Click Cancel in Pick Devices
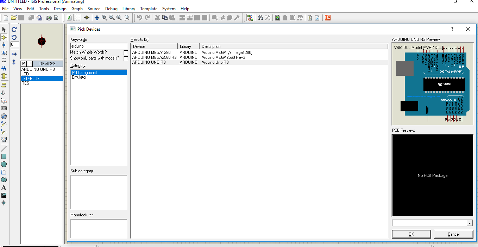 pos(453,234)
